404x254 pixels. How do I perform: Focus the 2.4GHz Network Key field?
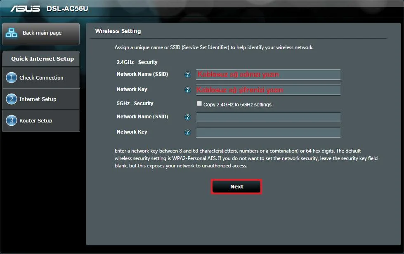(268, 90)
